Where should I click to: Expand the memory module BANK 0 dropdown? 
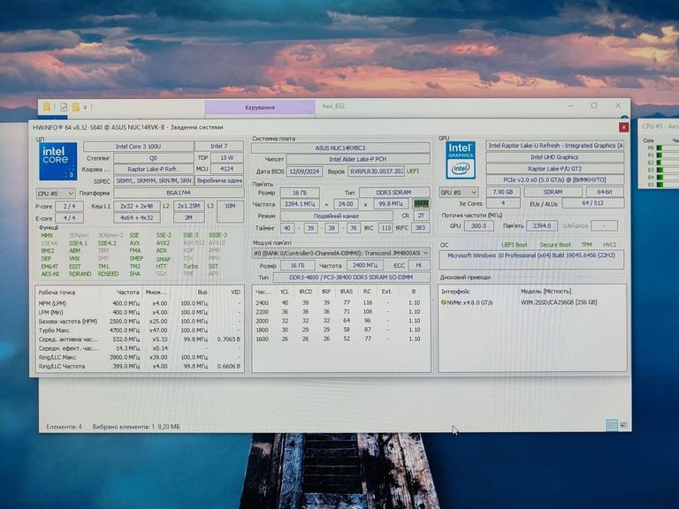click(340, 253)
